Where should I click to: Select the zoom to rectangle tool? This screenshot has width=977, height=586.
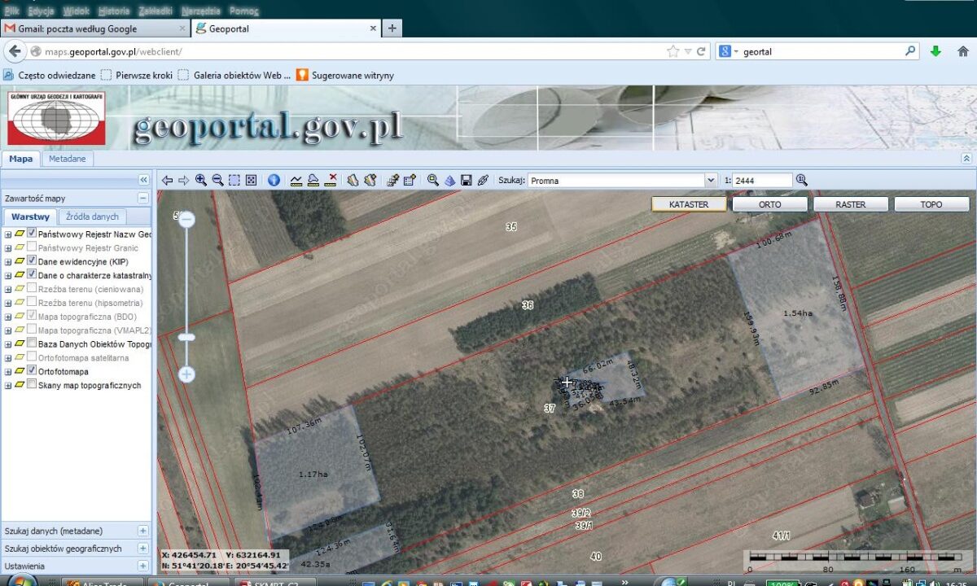coord(234,181)
